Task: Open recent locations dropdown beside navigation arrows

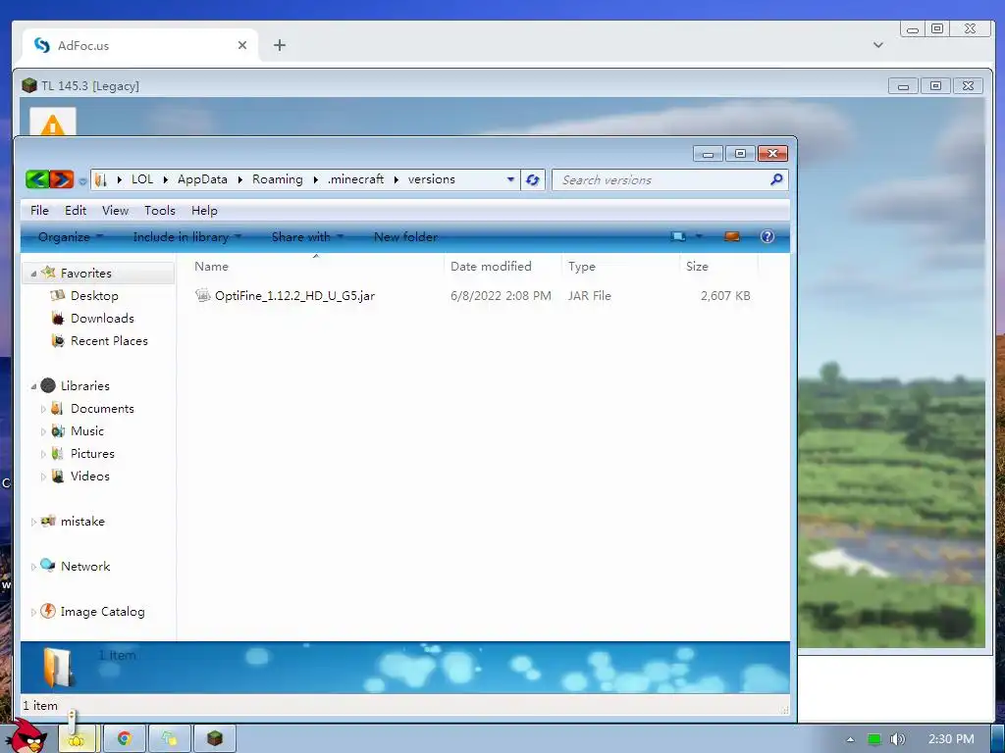Action: click(82, 181)
